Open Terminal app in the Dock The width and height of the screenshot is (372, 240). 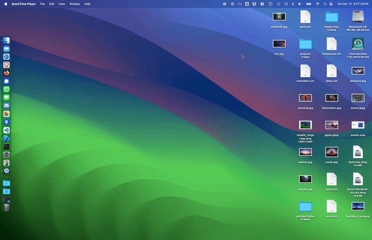[x=7, y=146]
